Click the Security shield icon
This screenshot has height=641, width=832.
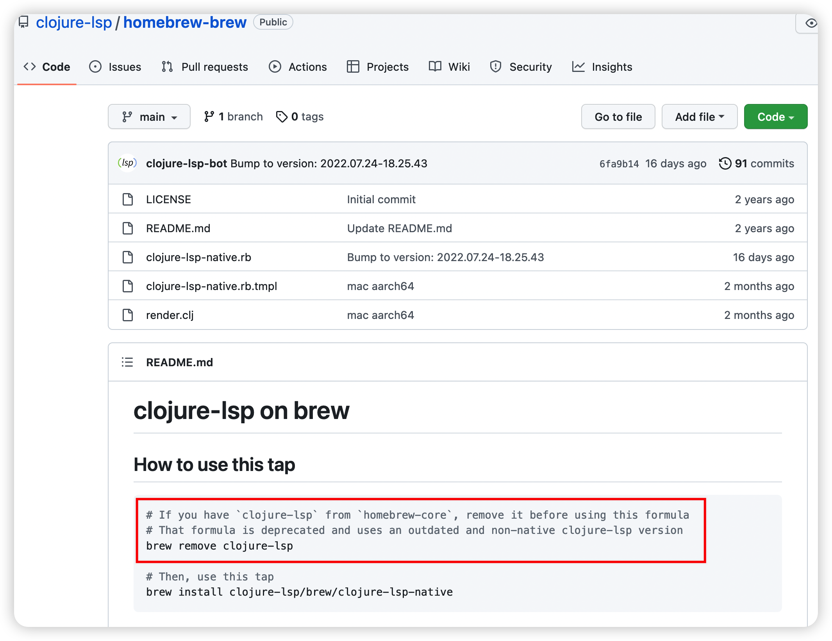[x=495, y=66]
